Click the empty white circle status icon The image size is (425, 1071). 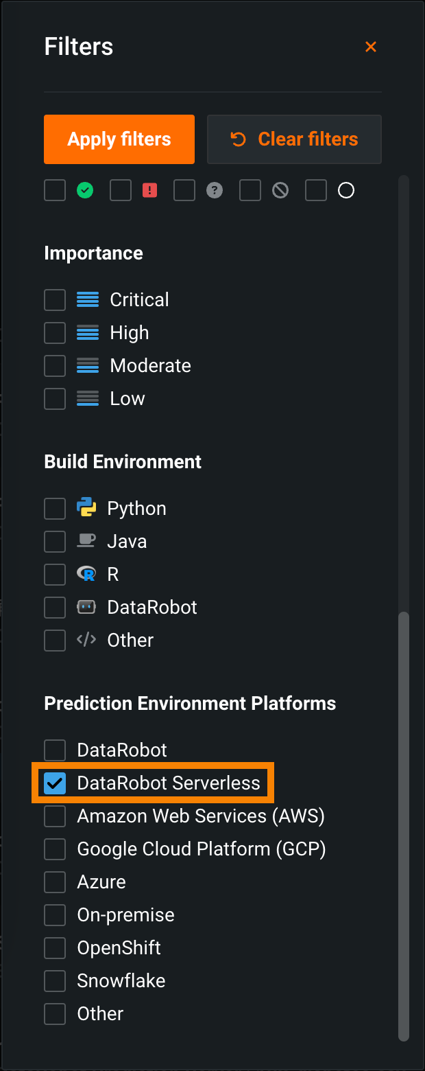[346, 190]
